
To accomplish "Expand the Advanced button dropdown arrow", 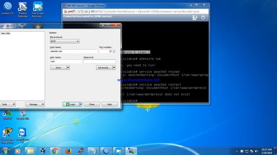I will coord(114,68).
